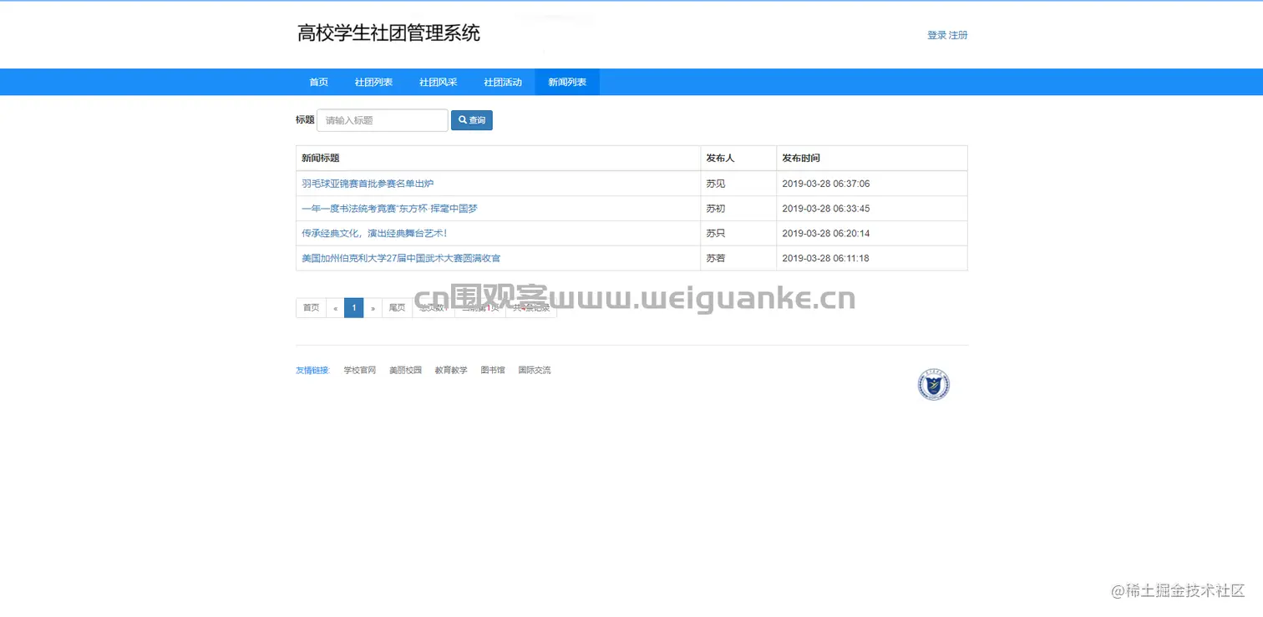Select the 新闻列表 tab

tap(567, 82)
